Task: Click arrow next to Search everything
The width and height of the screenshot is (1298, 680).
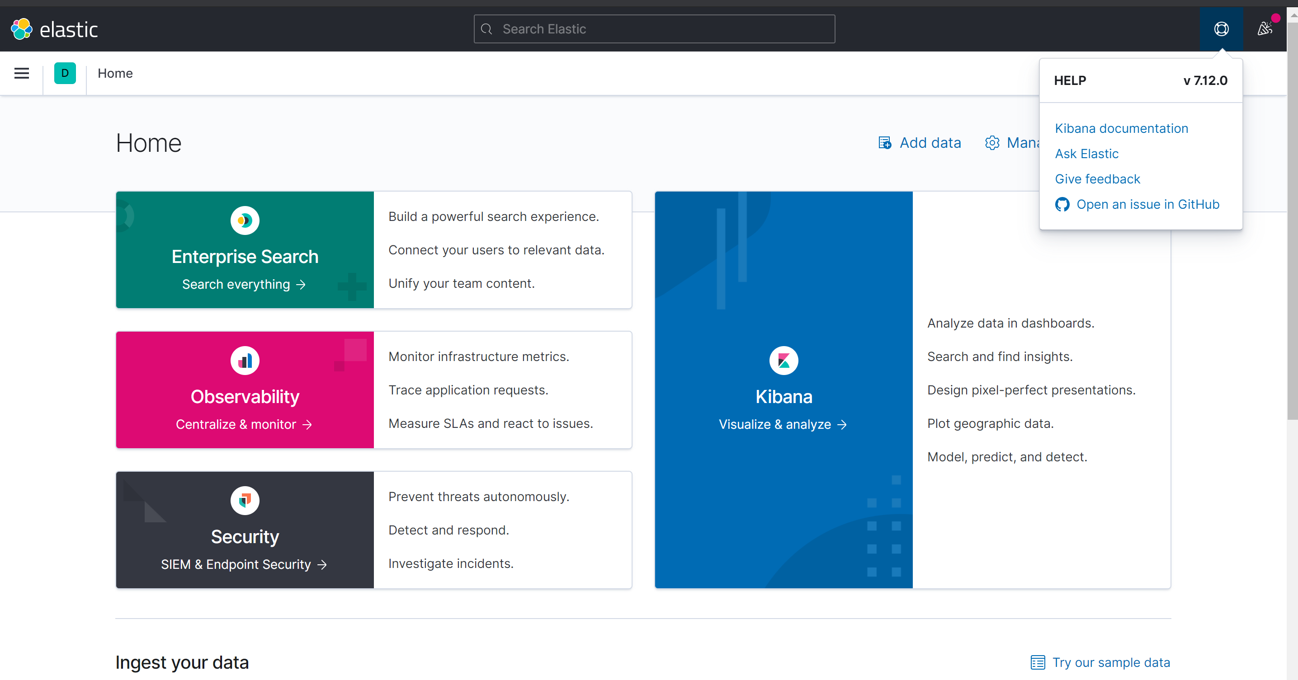Action: pyautogui.click(x=301, y=285)
